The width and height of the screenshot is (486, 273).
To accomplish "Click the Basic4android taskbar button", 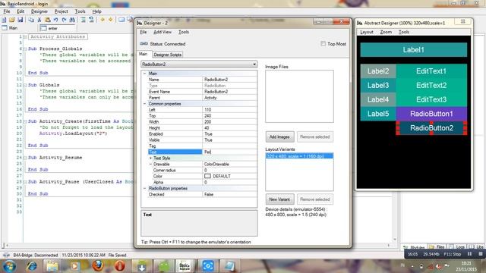I will tap(185, 266).
